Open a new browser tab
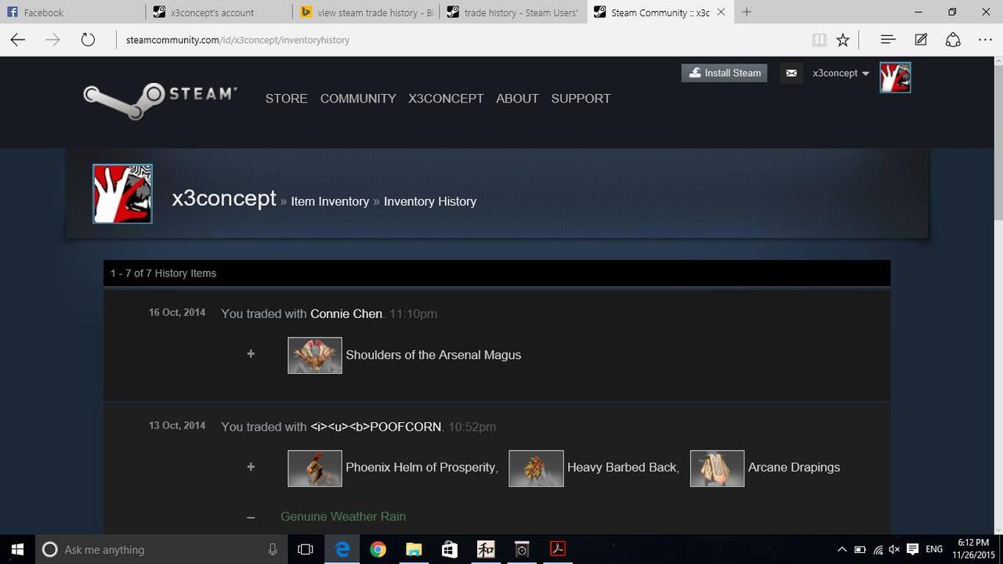 pyautogui.click(x=747, y=12)
